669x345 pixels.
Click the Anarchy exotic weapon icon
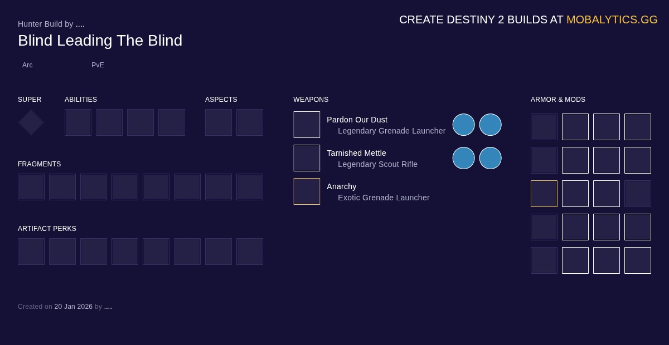click(307, 191)
